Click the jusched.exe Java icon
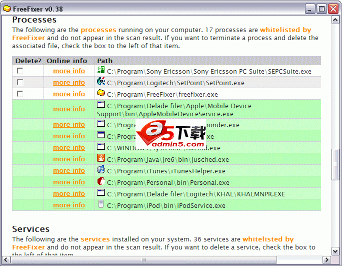The width and height of the screenshot is (342, 268). point(101,158)
